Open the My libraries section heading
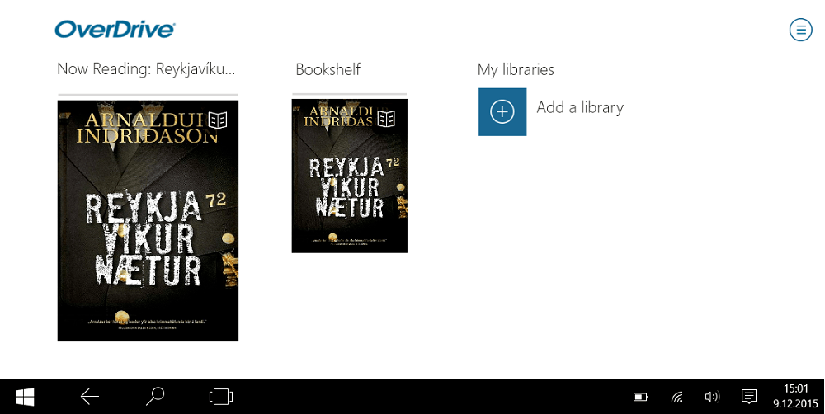The image size is (825, 414). click(516, 69)
